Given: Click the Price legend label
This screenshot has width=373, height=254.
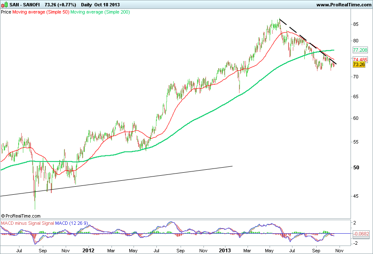Looking at the screenshot, I should (6, 12).
